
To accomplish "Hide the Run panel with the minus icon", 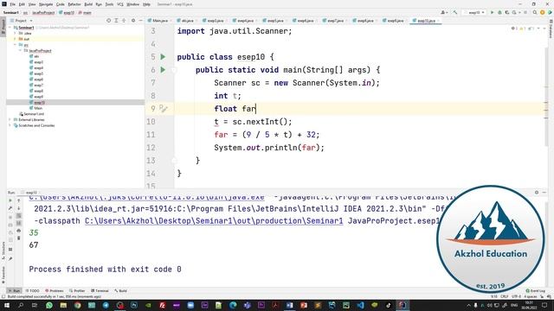I will [x=544, y=193].
